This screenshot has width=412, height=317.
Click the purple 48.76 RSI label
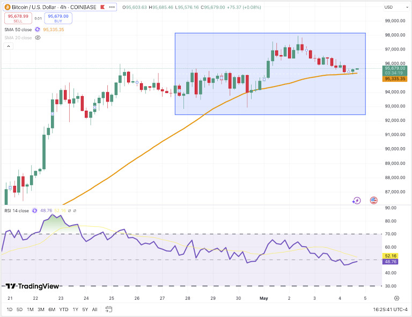(x=391, y=262)
